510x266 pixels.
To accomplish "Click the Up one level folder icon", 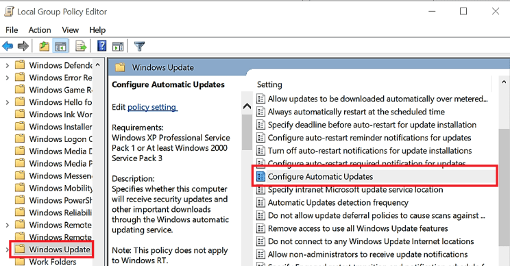I will pyautogui.click(x=45, y=46).
